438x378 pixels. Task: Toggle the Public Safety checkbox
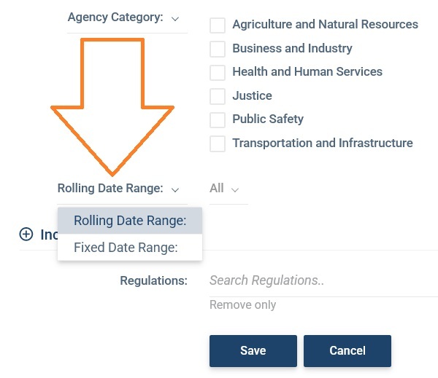coord(218,119)
